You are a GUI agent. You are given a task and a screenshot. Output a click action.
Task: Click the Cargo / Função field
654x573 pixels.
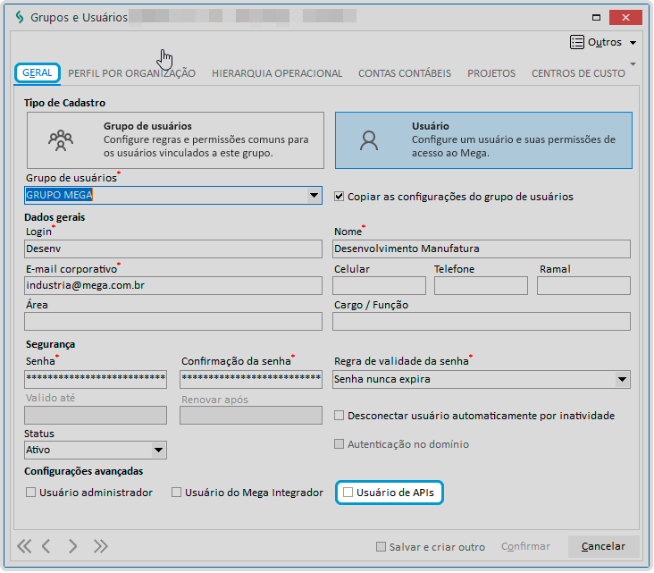[x=482, y=321]
